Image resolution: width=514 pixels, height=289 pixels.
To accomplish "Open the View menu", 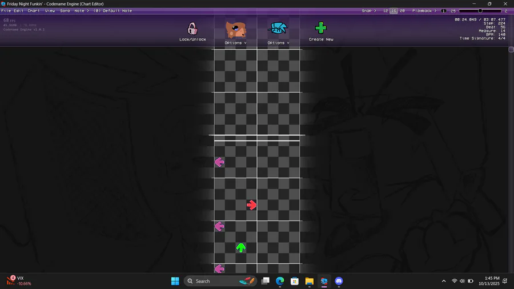I will tap(50, 10).
